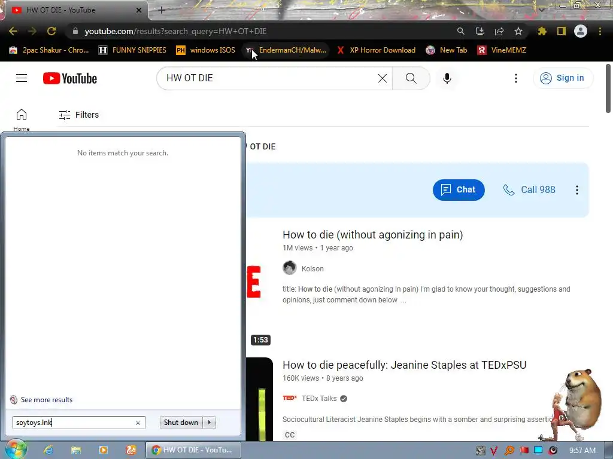Open Internet Explorer from taskbar
This screenshot has height=459, width=613.
click(48, 450)
